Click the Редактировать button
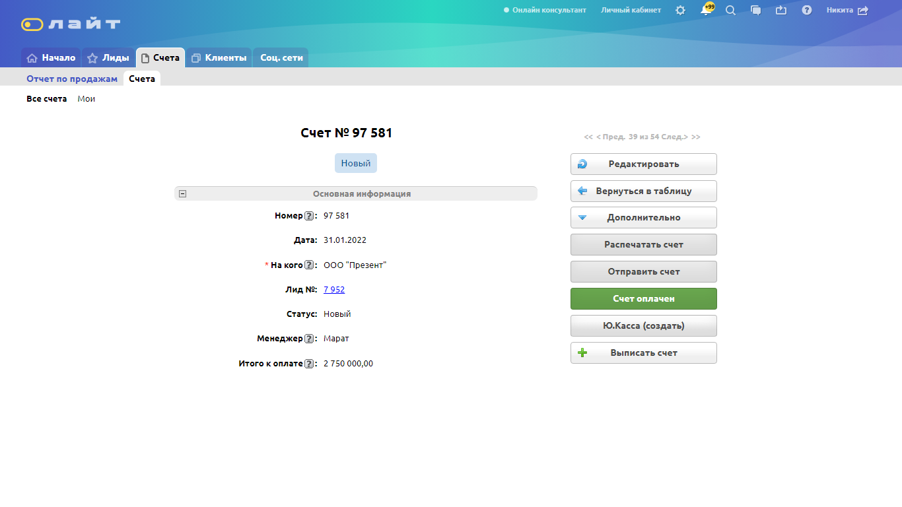Screen dimensions: 902x507 pos(643,164)
